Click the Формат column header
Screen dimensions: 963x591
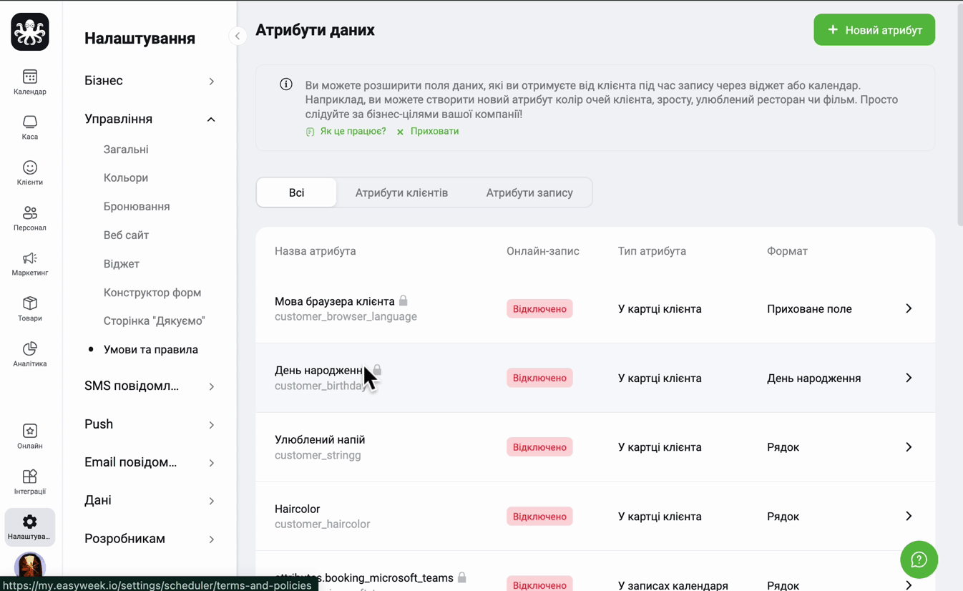787,251
